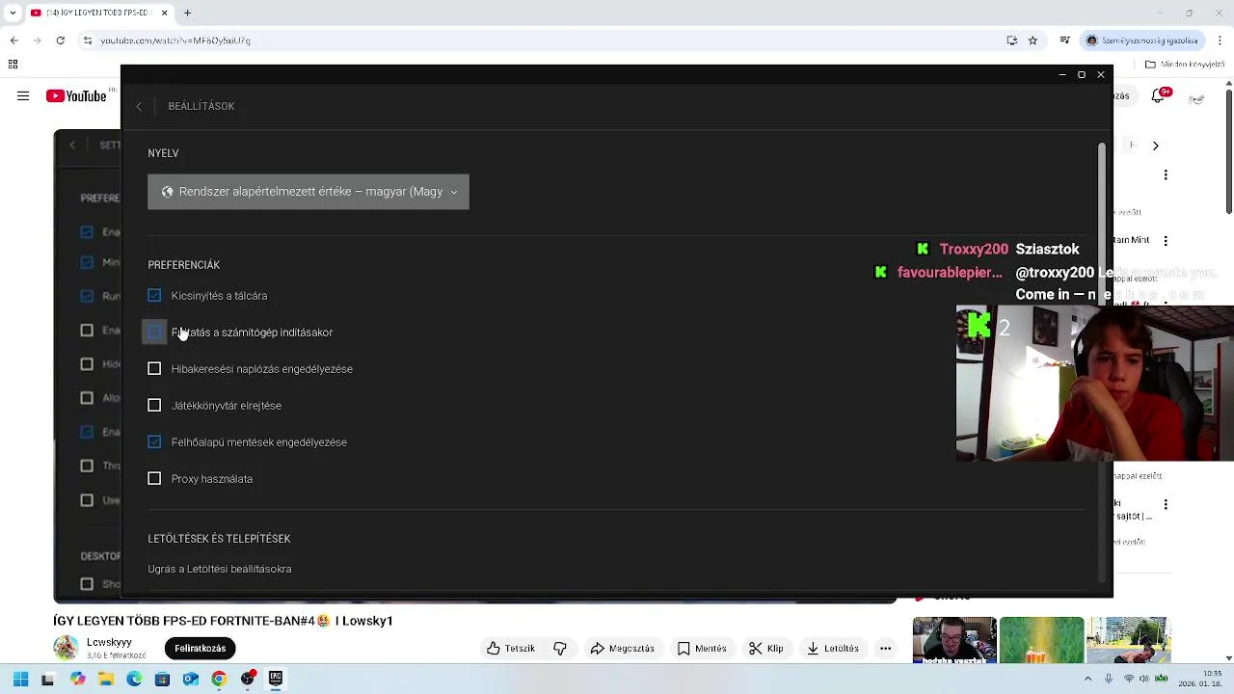The height and width of the screenshot is (694, 1234).
Task: Open the Lowskyyy channel avatar
Action: pos(66,648)
